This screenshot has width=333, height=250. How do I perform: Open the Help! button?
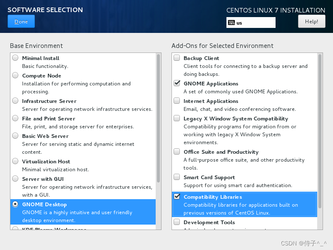tap(311, 22)
